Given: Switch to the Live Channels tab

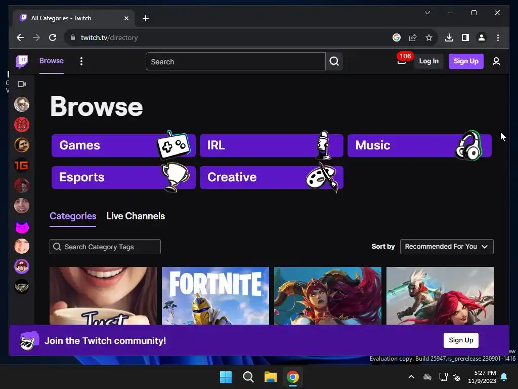Looking at the screenshot, I should 136,216.
